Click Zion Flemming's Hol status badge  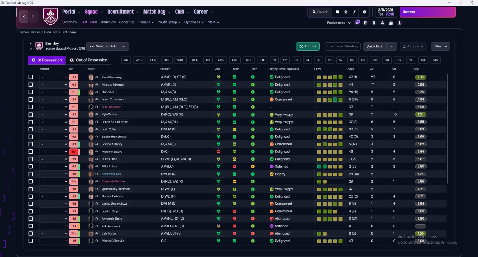point(74,77)
